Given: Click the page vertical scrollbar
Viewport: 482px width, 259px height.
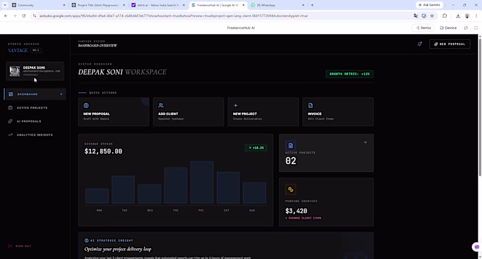Looking at the screenshot, I should tap(480, 108).
